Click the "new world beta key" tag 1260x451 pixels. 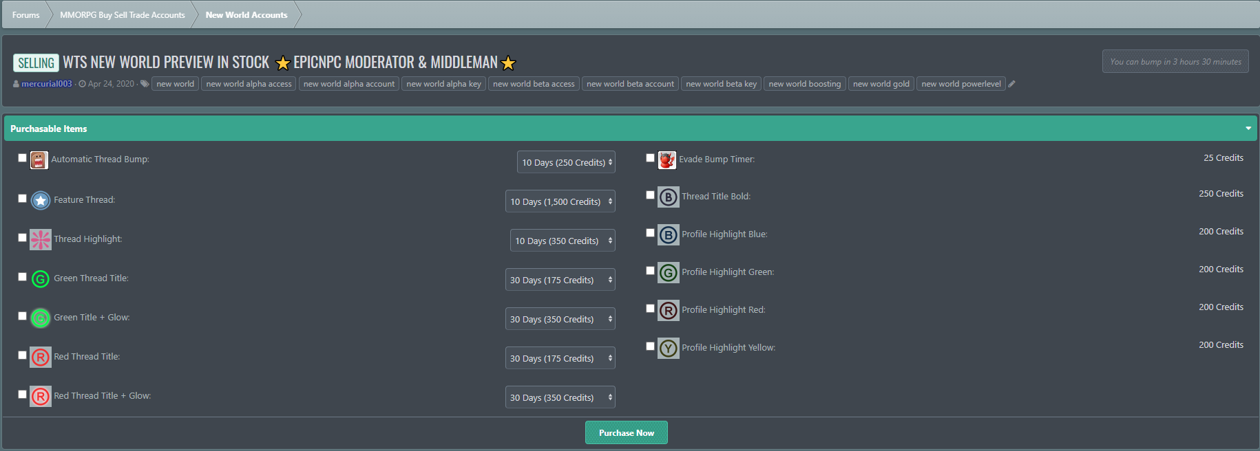(x=721, y=84)
